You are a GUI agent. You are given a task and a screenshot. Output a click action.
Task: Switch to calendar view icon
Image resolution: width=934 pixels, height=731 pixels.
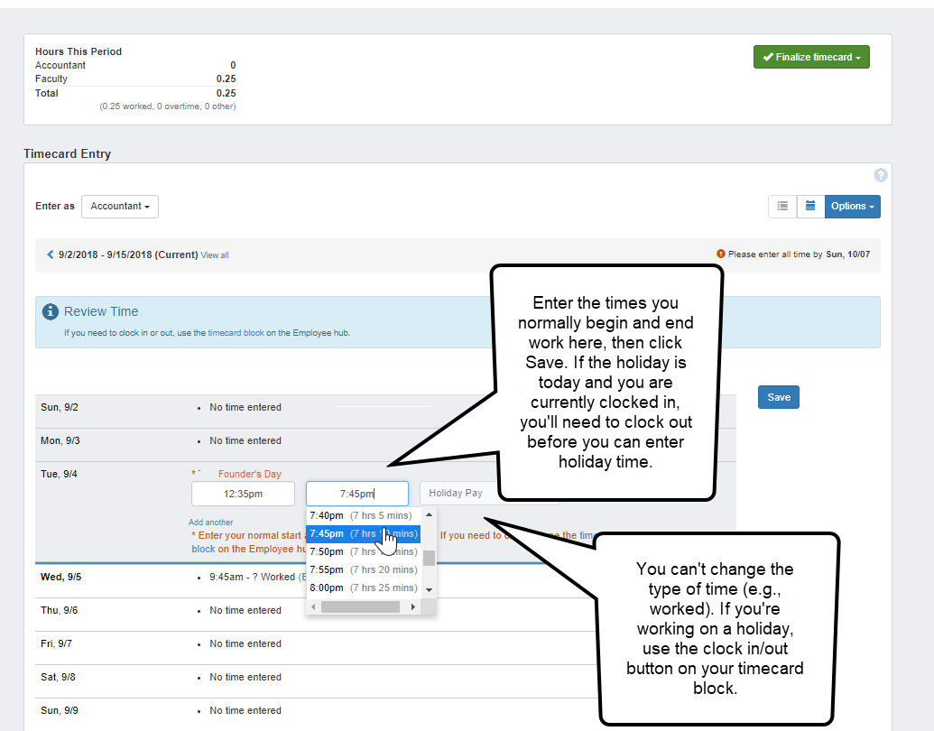click(810, 206)
